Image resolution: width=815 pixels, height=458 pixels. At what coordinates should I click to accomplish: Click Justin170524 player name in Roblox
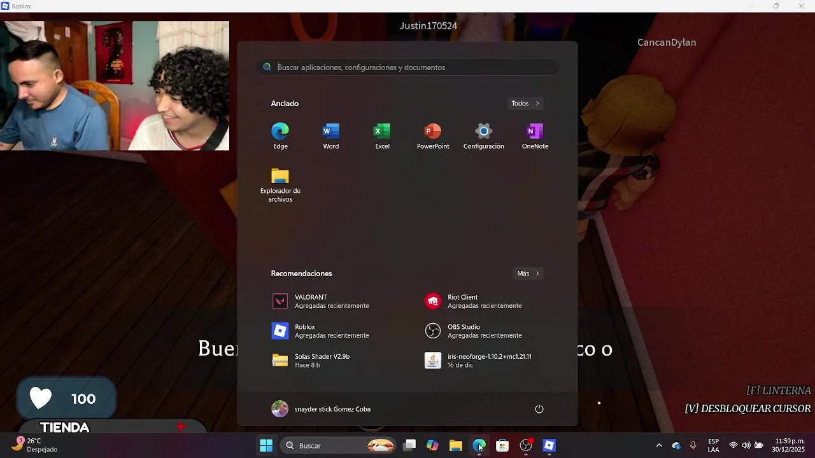429,26
